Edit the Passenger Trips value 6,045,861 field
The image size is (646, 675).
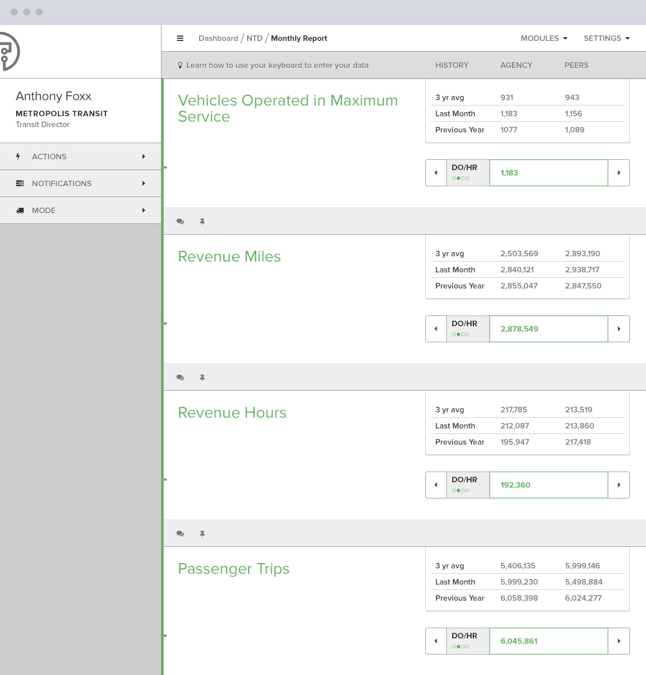[549, 641]
